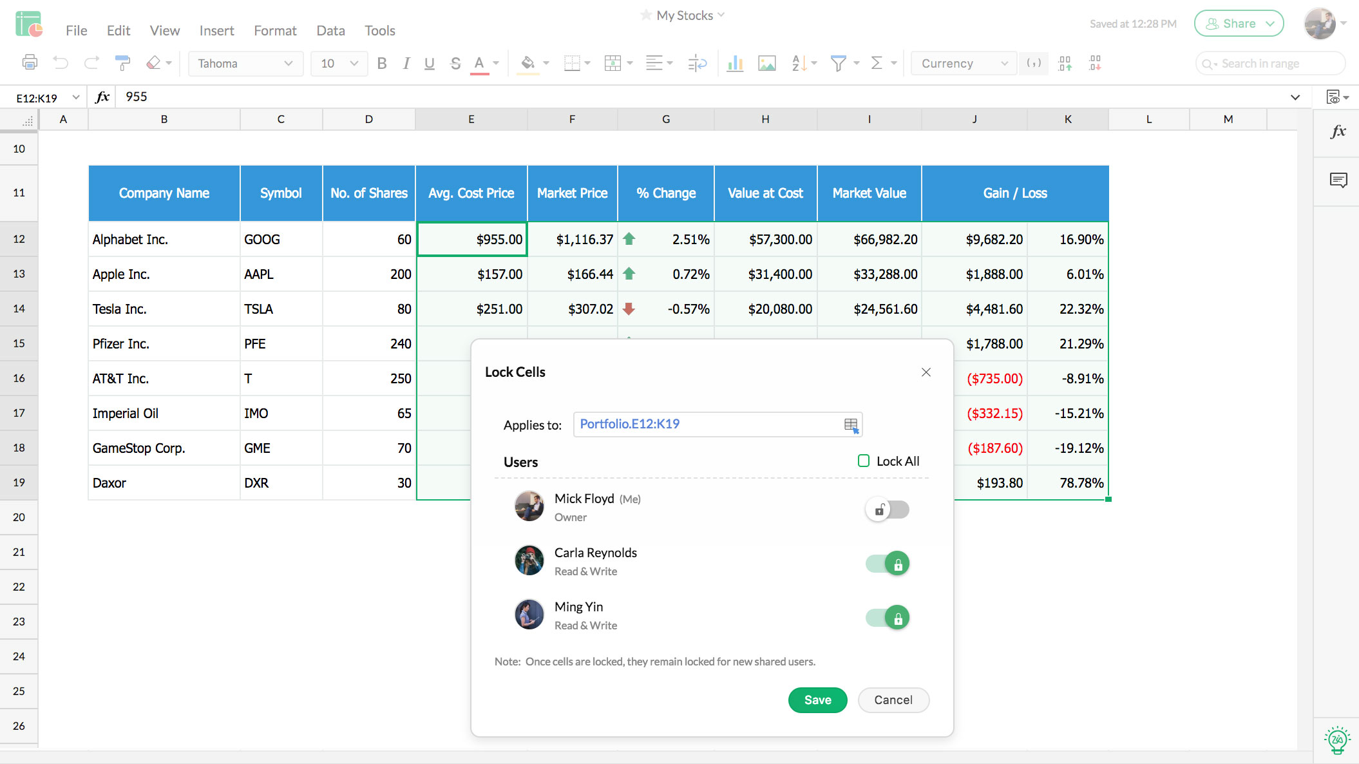Click Save button in Lock Cells dialog
Image resolution: width=1359 pixels, height=764 pixels.
point(817,700)
